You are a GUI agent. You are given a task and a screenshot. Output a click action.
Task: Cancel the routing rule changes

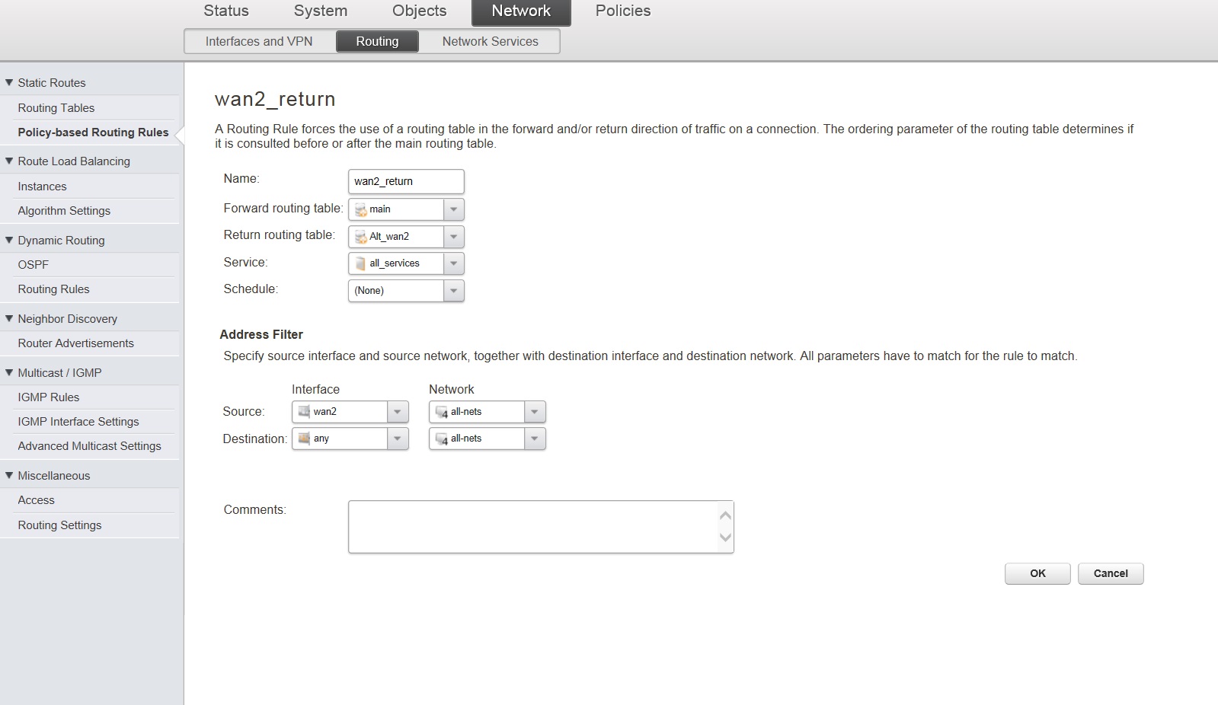click(x=1110, y=574)
